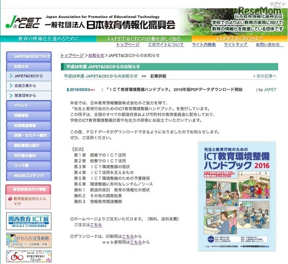Click 第6章 環境整備に有利なレンタル／リース text
Image resolution: width=288 pixels, height=264 pixels.
[x=113, y=184]
